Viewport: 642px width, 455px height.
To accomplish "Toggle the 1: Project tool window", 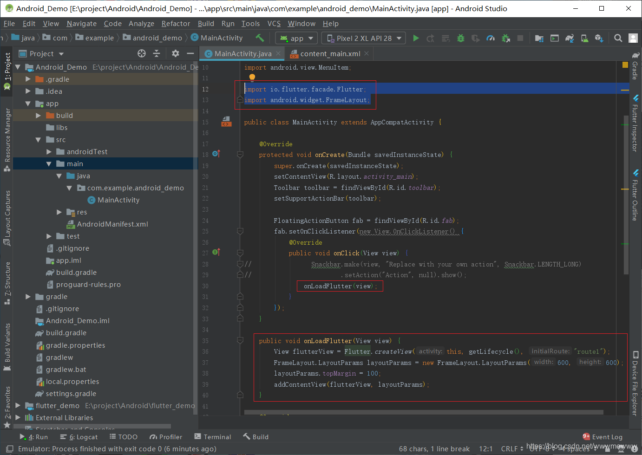I will click(x=7, y=71).
